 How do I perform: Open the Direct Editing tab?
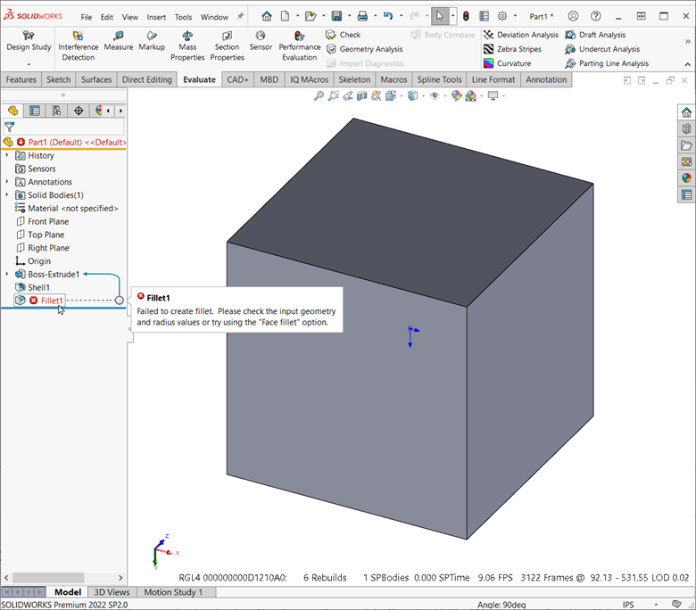click(x=147, y=80)
